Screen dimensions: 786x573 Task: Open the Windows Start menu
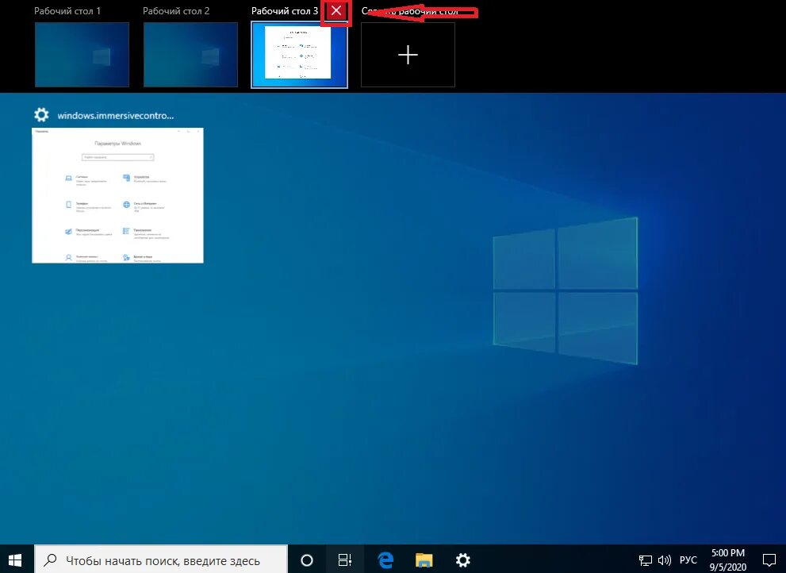[x=15, y=560]
